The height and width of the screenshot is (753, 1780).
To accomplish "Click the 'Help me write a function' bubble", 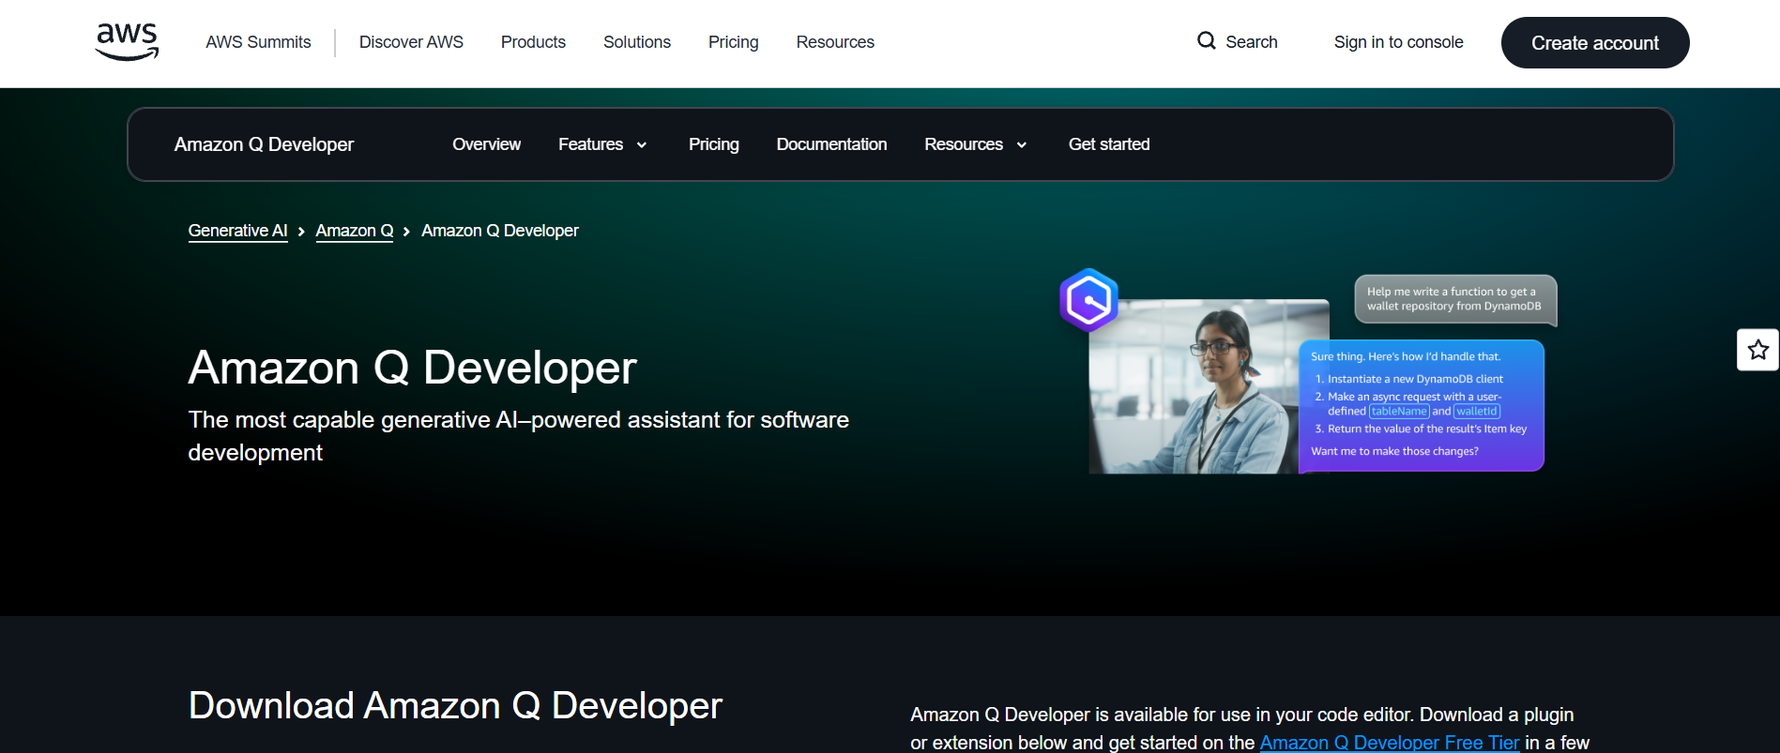I will coord(1454,299).
